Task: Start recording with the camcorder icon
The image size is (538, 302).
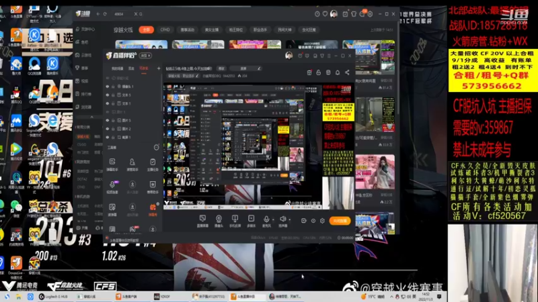Action: coord(304,221)
